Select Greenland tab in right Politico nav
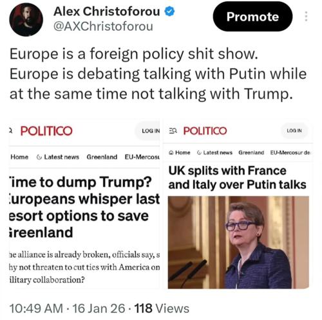 point(251,152)
